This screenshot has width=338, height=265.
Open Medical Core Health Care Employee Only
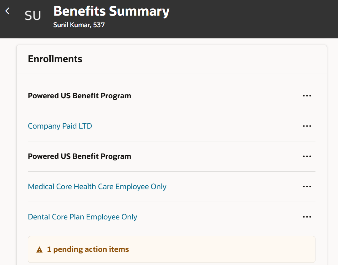tap(97, 187)
